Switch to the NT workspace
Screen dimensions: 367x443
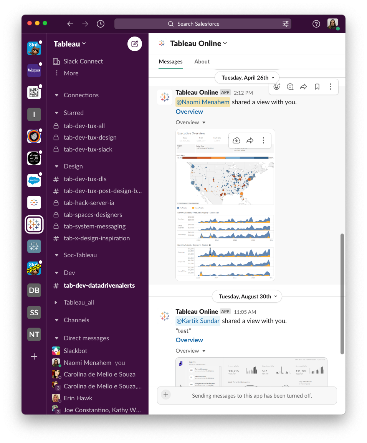(34, 335)
